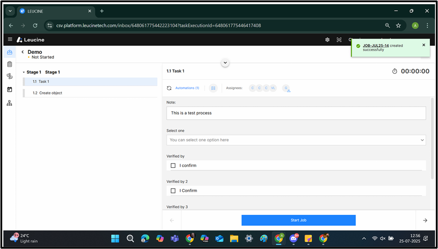This screenshot has width=438, height=249.
Task: Click the scan icon in top header
Action: pyautogui.click(x=339, y=40)
